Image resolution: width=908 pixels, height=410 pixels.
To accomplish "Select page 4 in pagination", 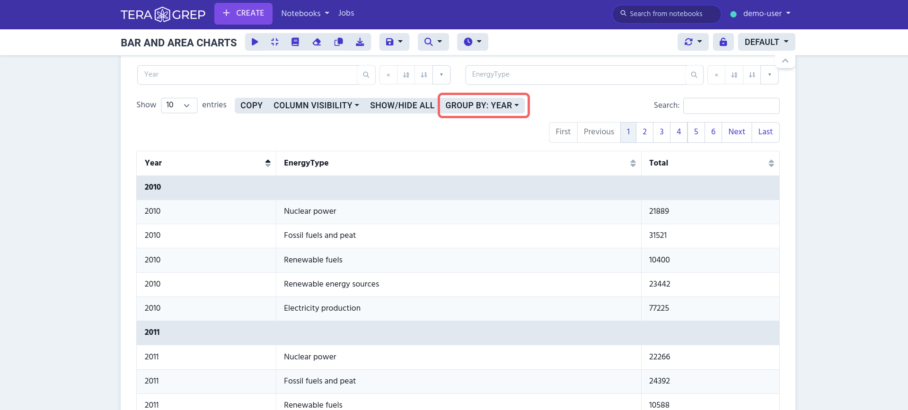I will (x=679, y=132).
